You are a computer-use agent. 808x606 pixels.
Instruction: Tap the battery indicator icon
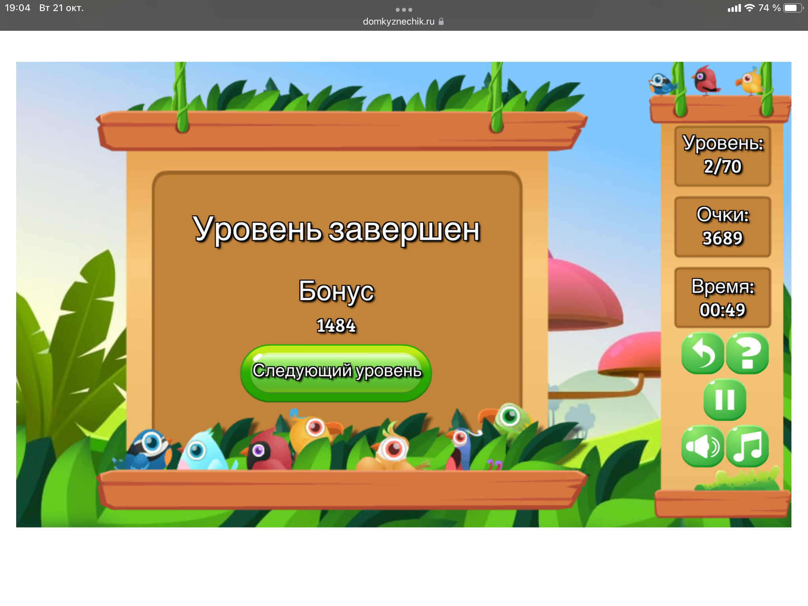(793, 8)
